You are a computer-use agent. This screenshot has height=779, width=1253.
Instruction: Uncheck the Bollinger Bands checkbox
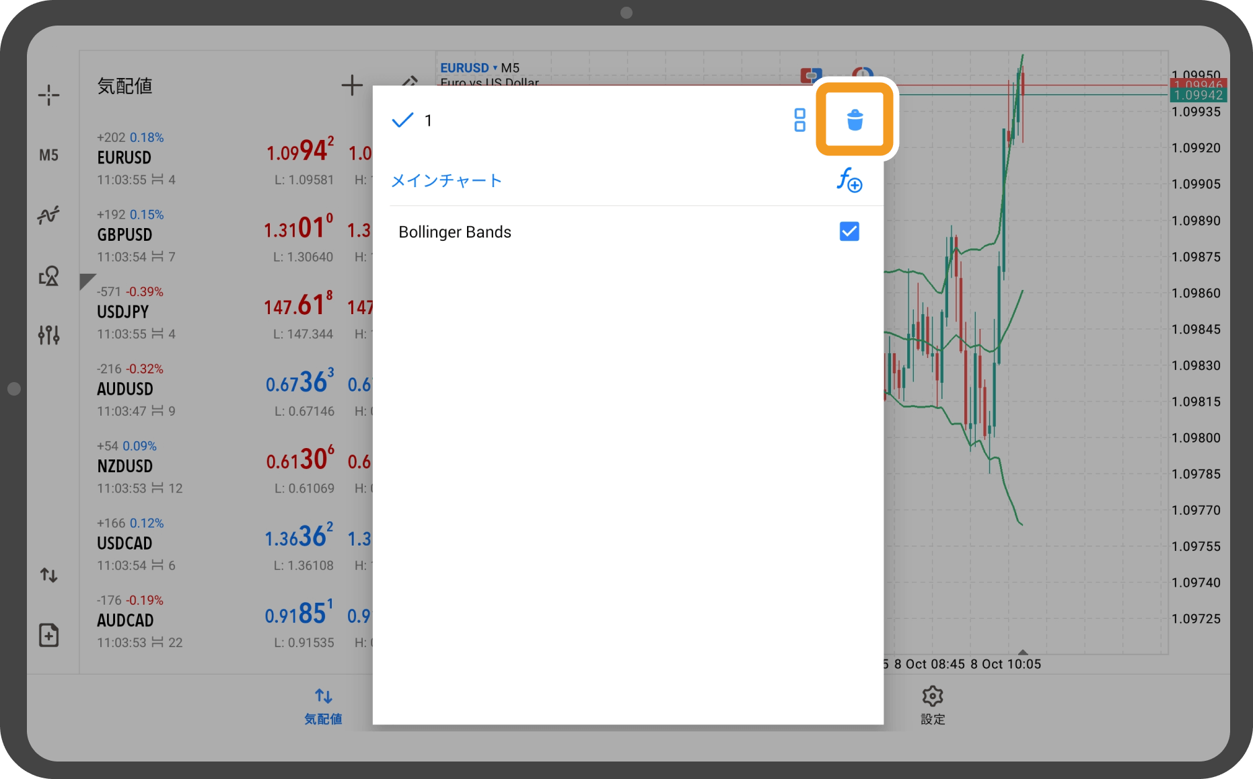click(849, 231)
